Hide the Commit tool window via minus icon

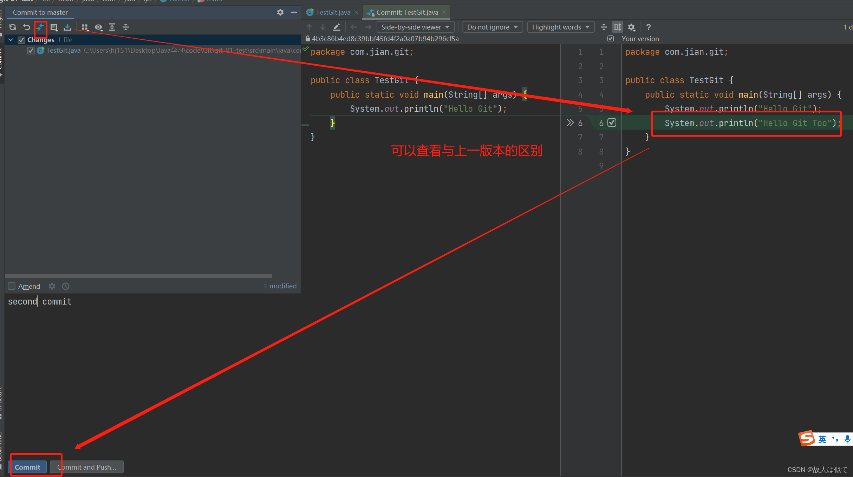click(x=294, y=12)
